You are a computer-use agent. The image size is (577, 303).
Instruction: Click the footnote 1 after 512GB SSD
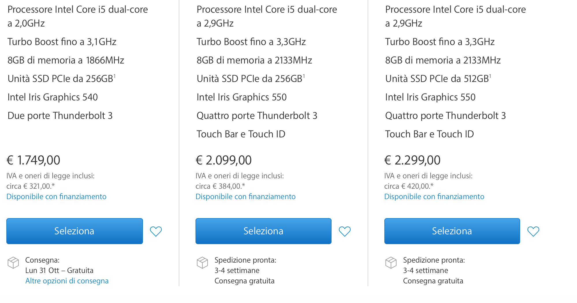[490, 76]
